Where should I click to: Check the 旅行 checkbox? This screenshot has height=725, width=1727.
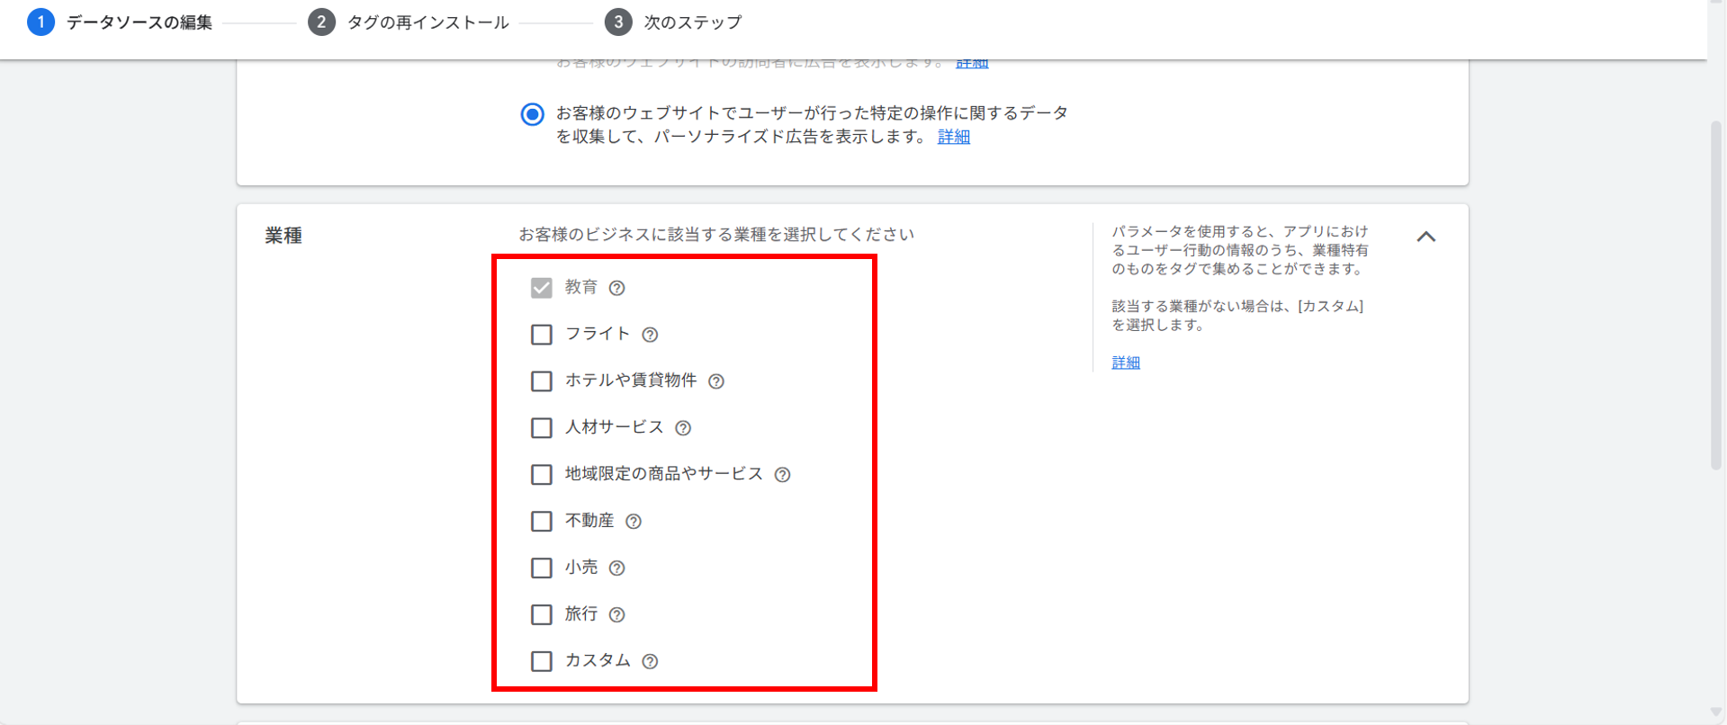(x=542, y=615)
